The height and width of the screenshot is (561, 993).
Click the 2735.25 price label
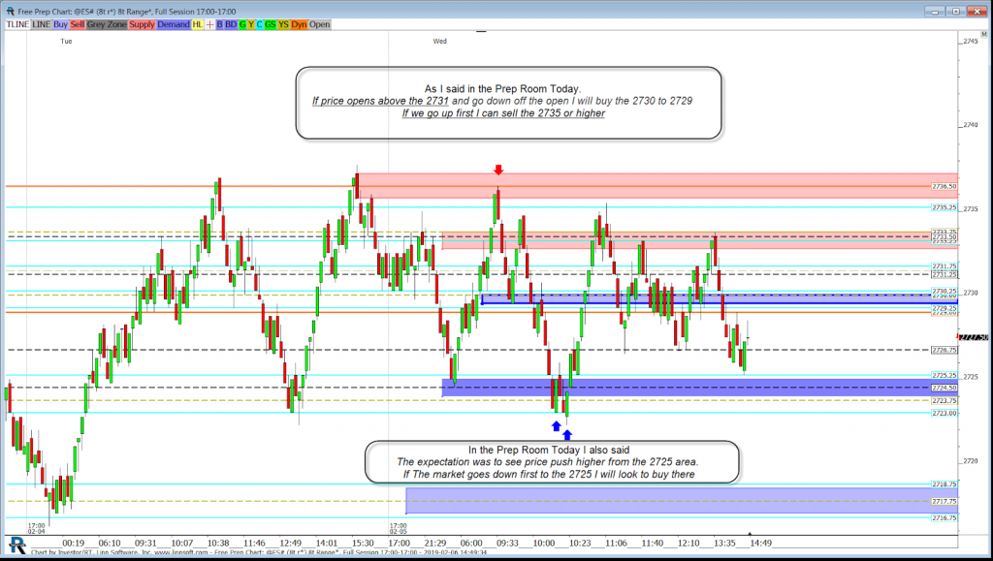point(945,207)
